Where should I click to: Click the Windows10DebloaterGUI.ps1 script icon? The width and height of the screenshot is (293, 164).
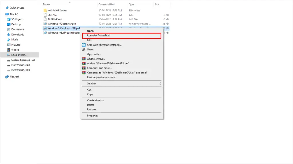[x=45, y=28]
